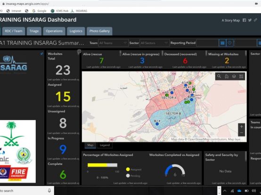Open the Intranet bookmark

click(x=14, y=11)
